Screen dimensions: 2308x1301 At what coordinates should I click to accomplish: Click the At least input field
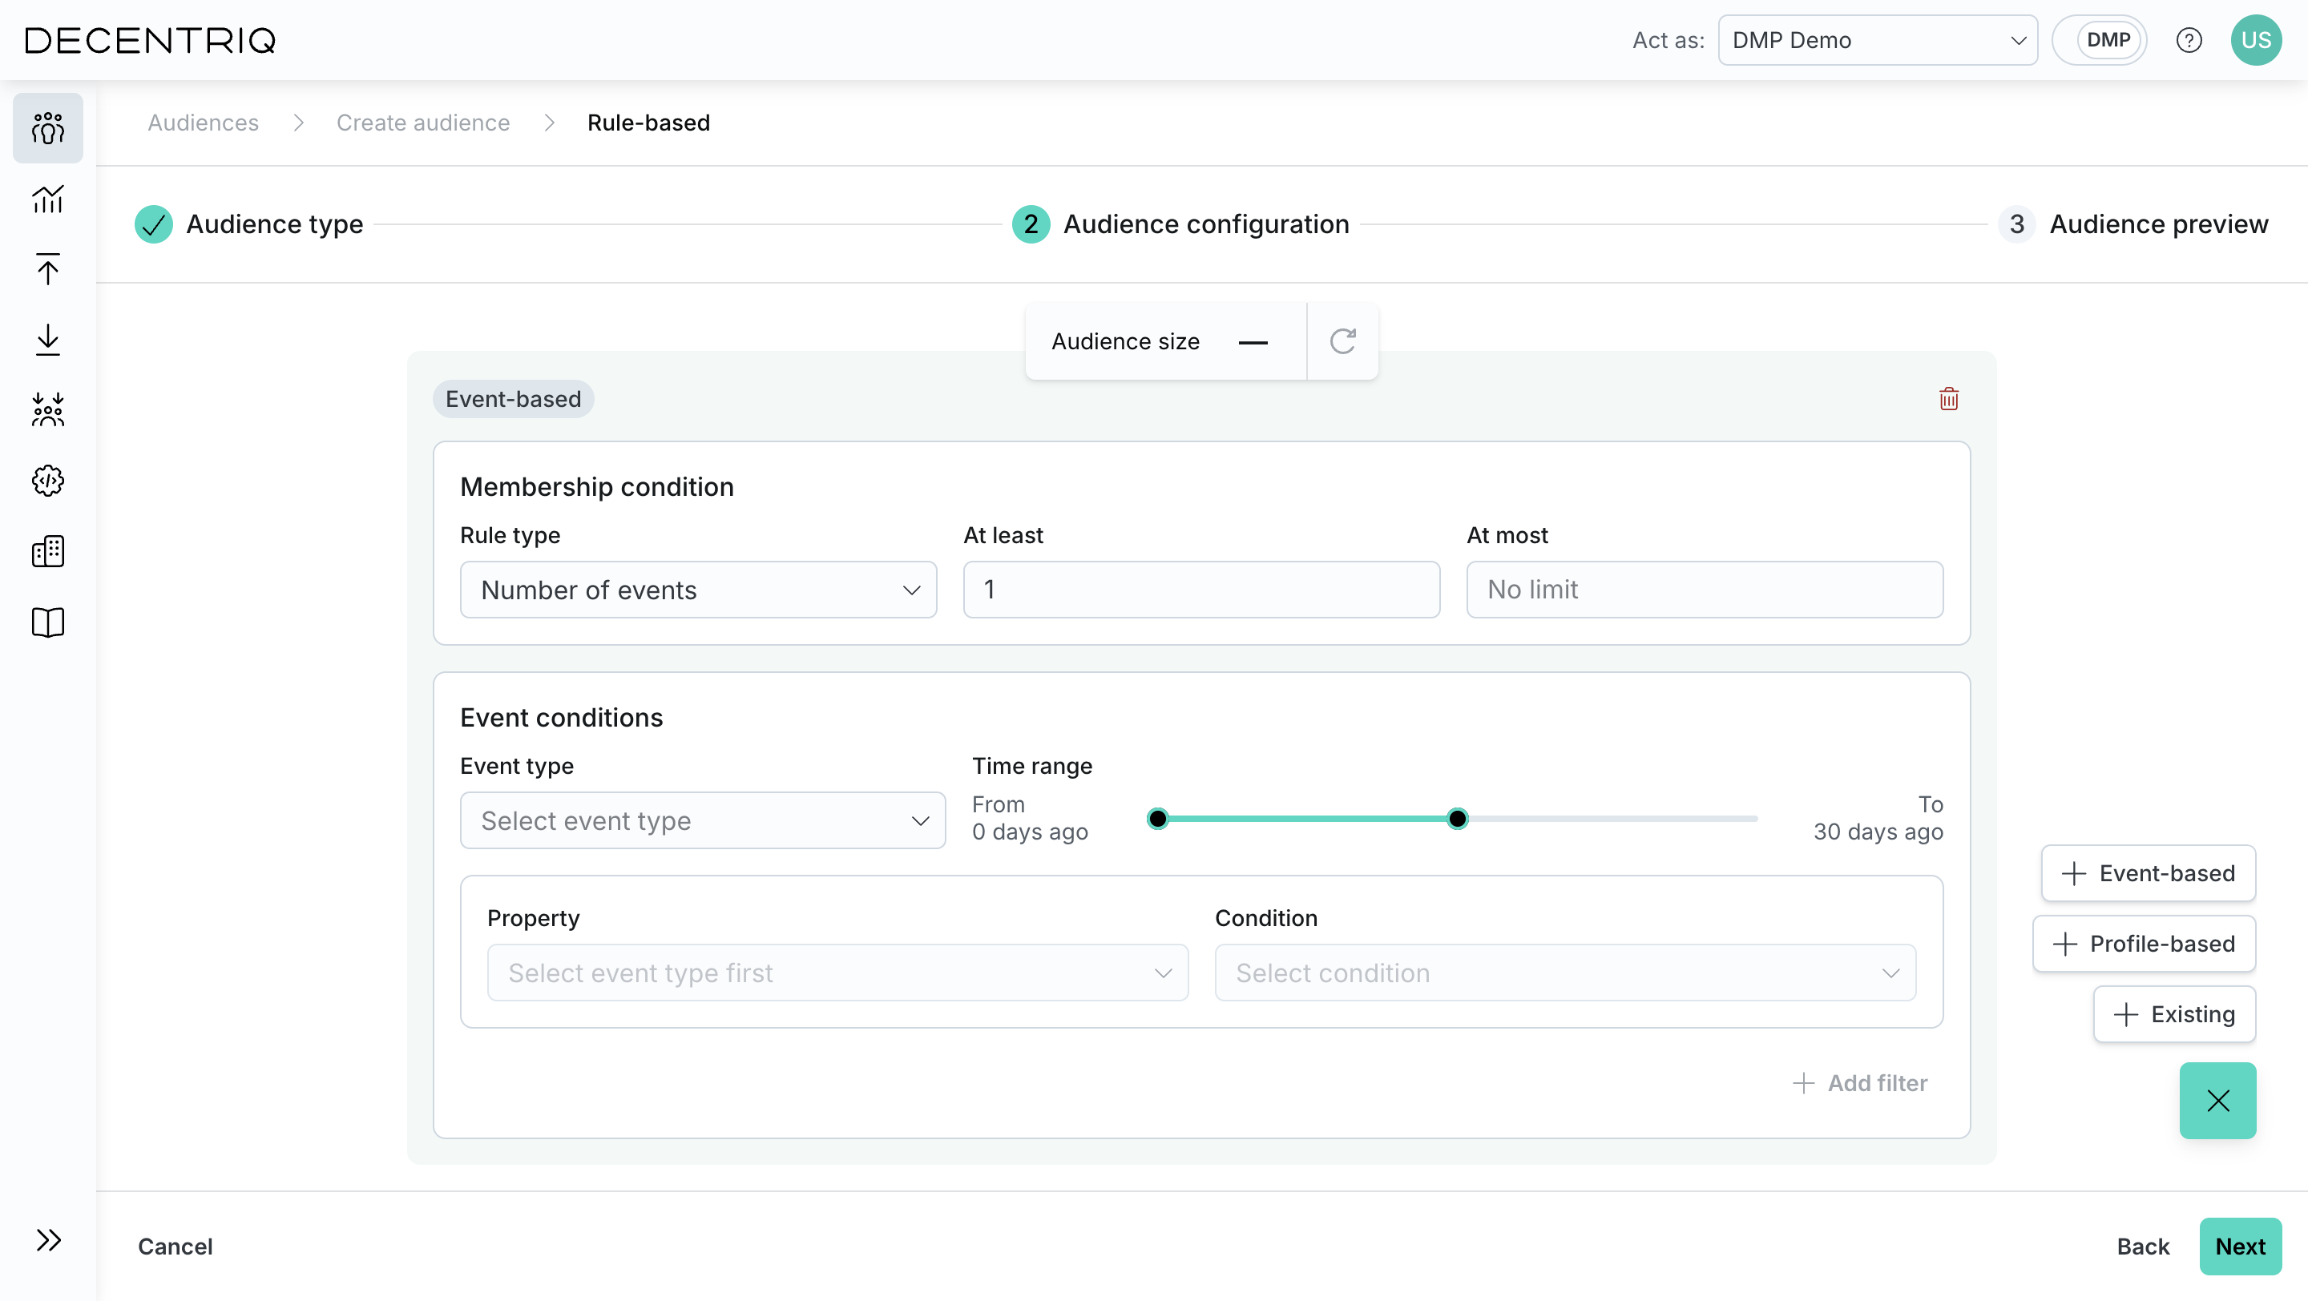click(1201, 590)
